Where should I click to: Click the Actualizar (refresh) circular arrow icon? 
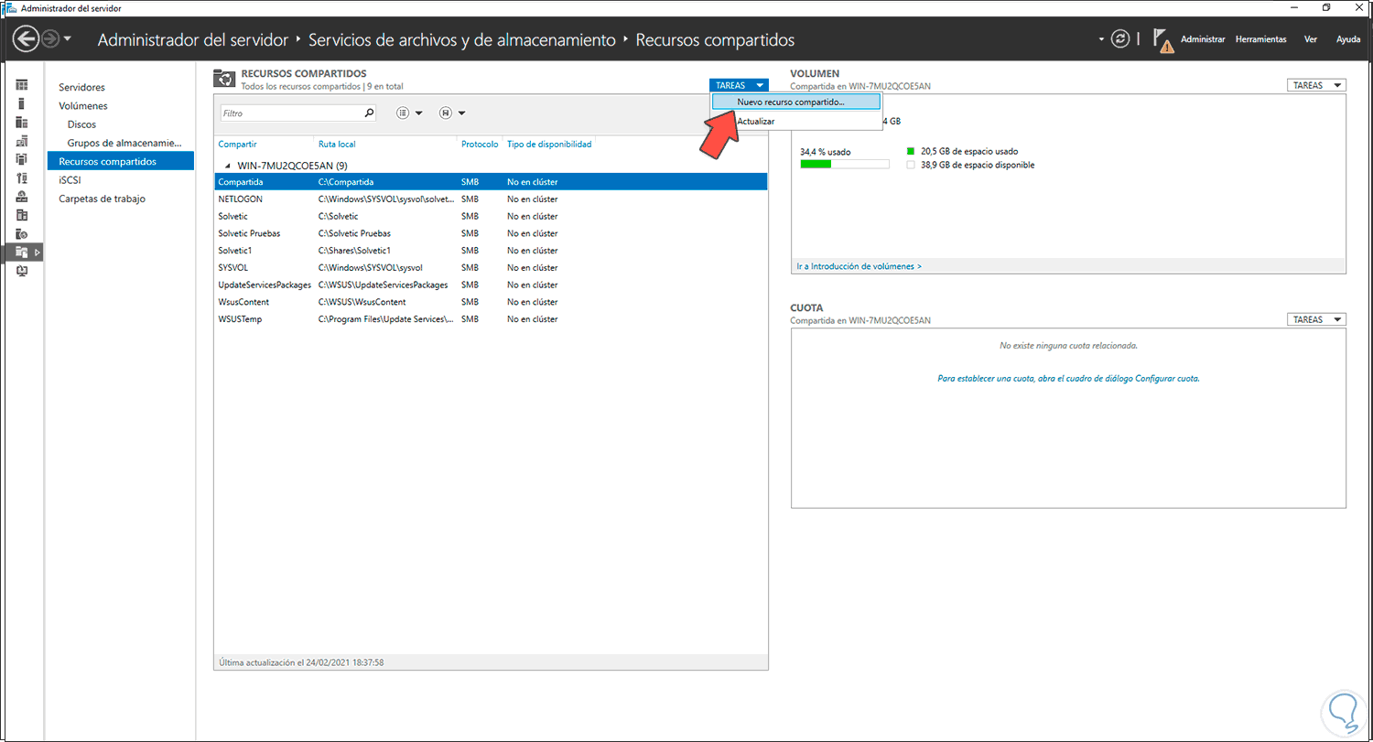pyautogui.click(x=1120, y=39)
